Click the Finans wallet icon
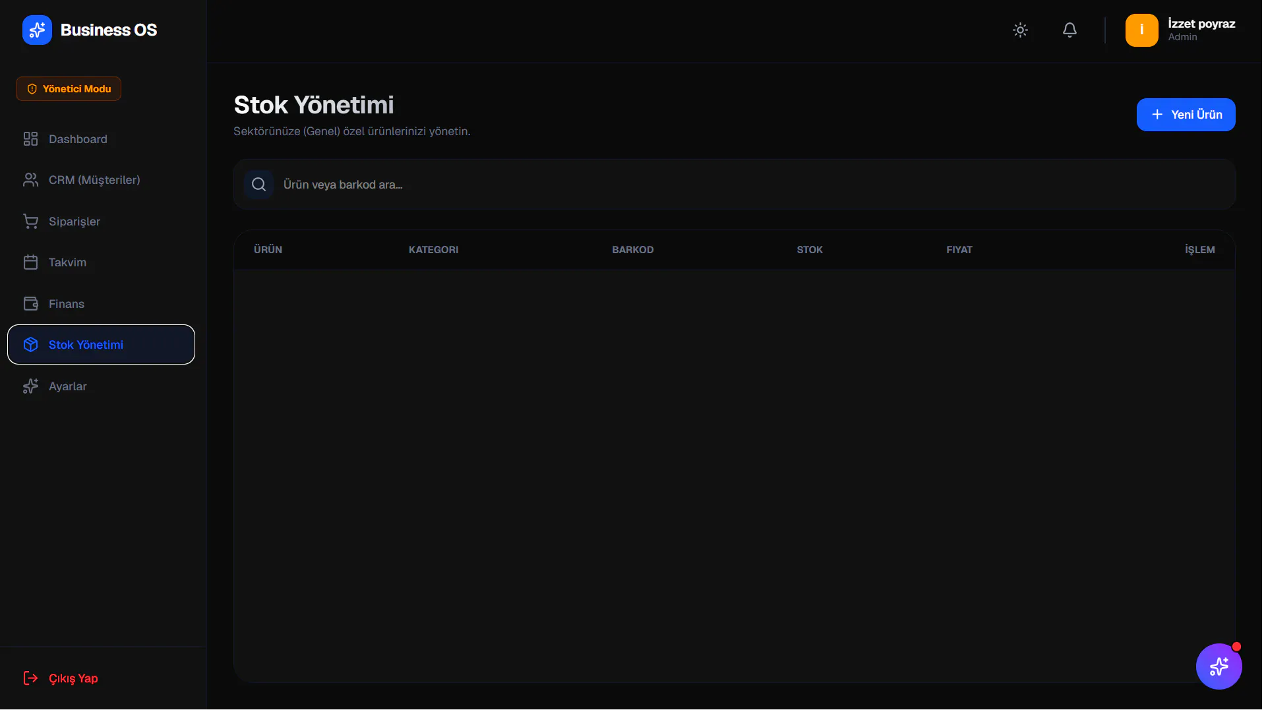This screenshot has width=1266, height=712. (30, 304)
